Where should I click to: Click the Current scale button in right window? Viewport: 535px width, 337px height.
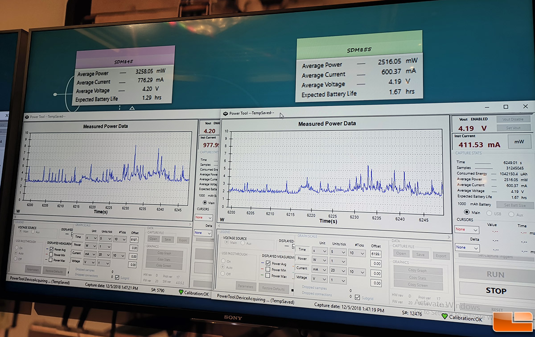[302, 268]
